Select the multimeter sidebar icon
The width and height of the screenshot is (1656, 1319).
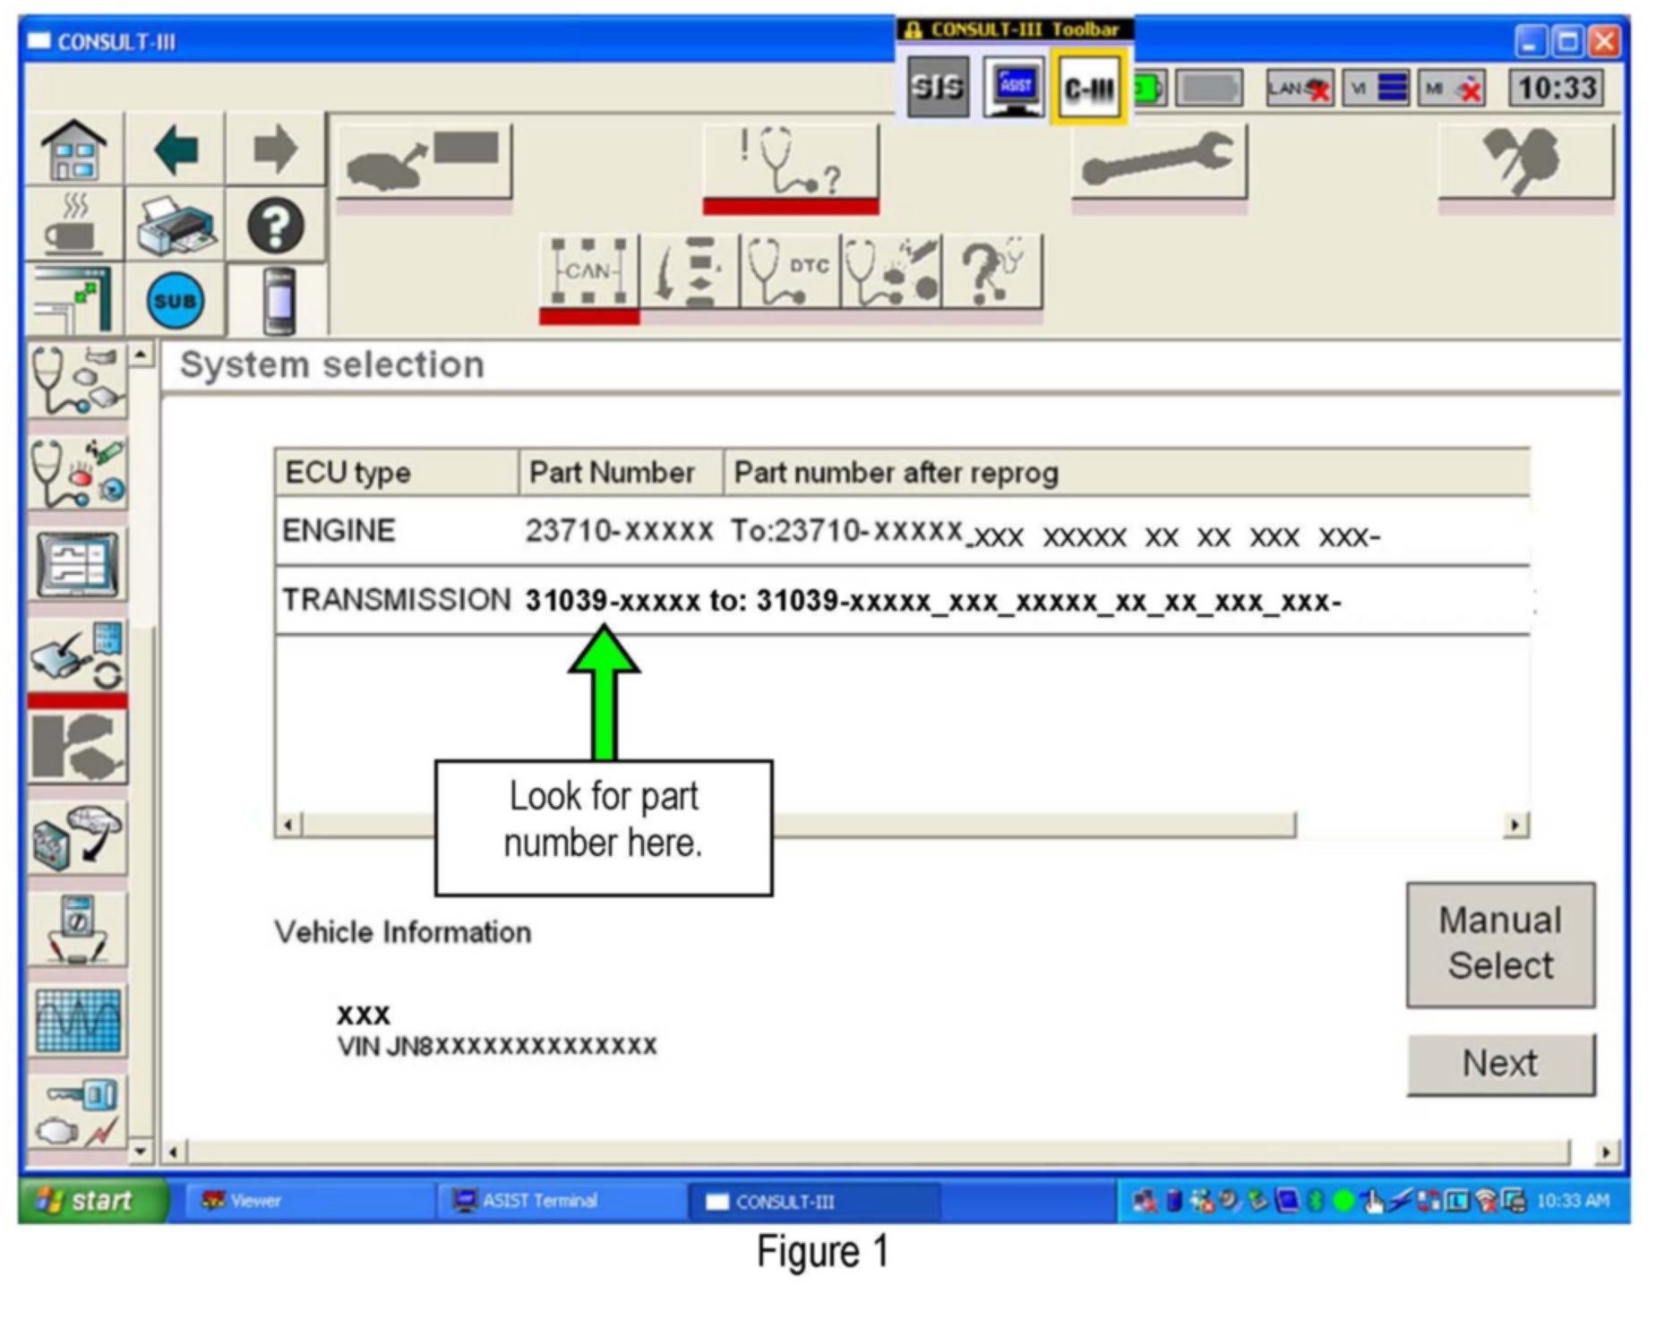coord(78,929)
